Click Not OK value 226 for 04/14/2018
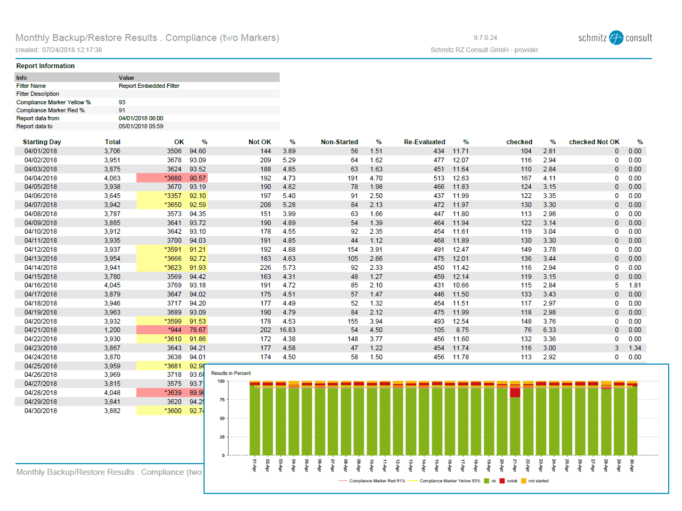 (x=265, y=268)
